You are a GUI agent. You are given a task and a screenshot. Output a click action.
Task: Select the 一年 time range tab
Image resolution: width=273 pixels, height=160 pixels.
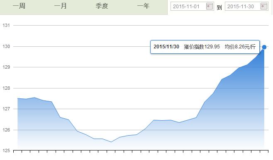[x=143, y=6]
